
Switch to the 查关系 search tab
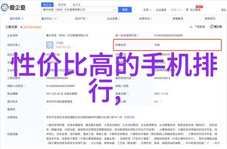77,5
